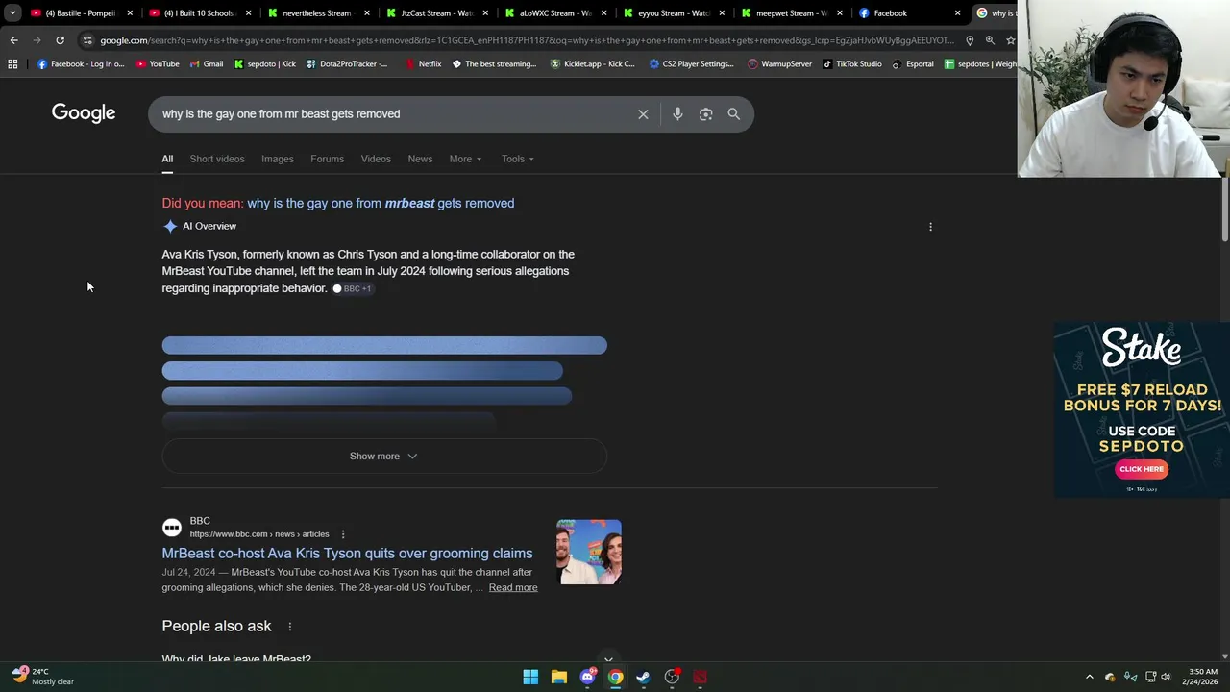This screenshot has width=1230, height=692.
Task: Show hidden system tray icons chevron
Action: (x=1089, y=677)
